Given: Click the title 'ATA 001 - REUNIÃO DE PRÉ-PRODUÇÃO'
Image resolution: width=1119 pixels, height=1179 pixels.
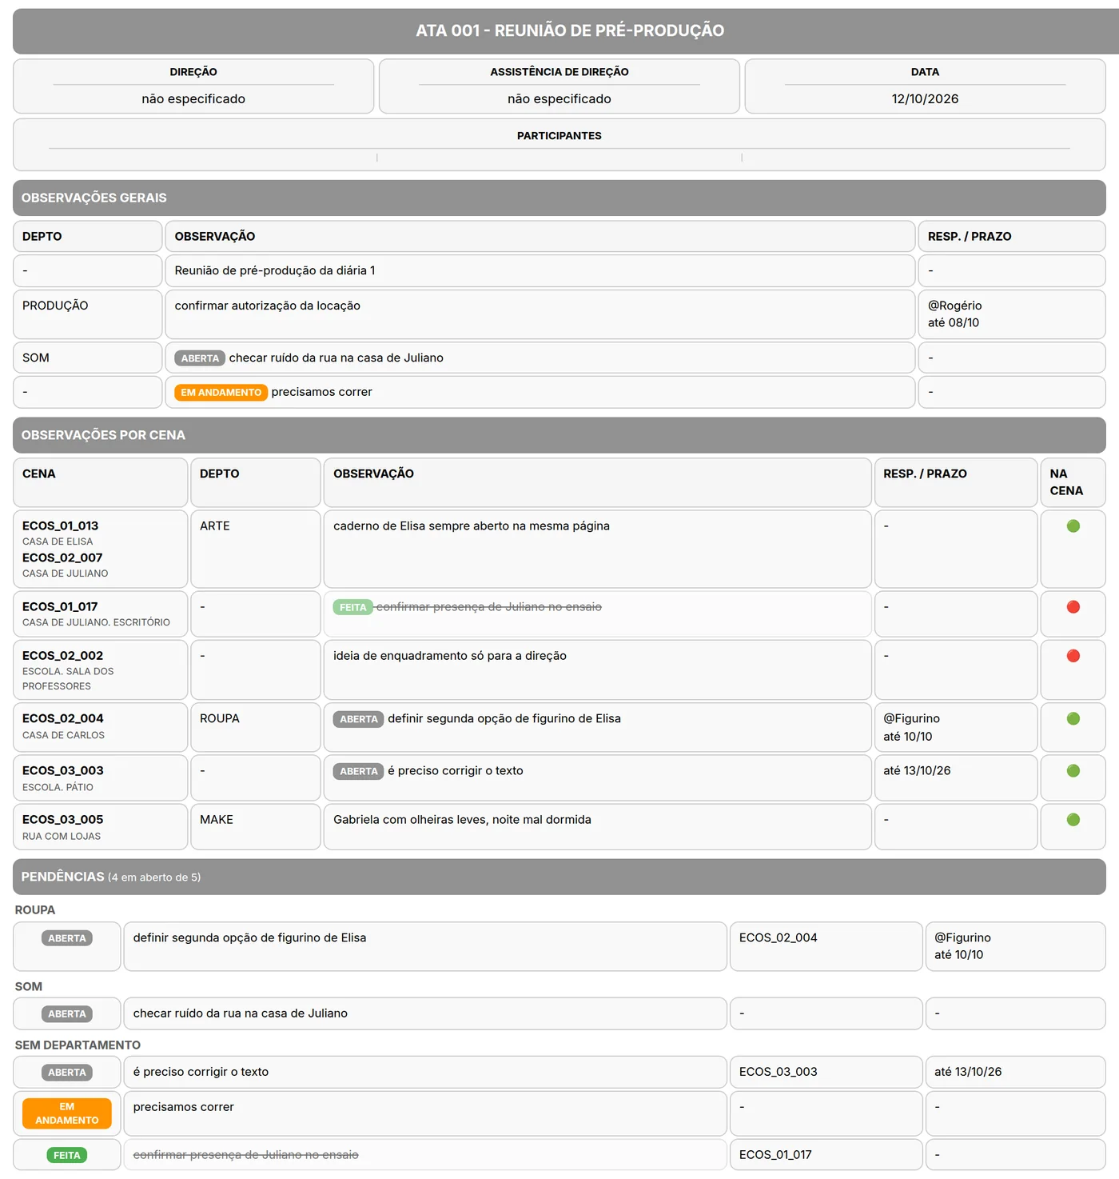Looking at the screenshot, I should pyautogui.click(x=570, y=31).
